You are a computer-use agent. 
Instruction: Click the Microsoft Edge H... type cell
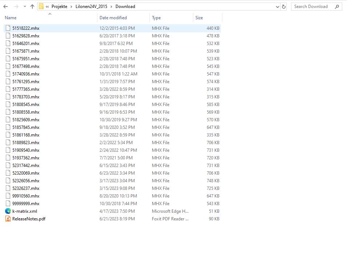pyautogui.click(x=170, y=211)
